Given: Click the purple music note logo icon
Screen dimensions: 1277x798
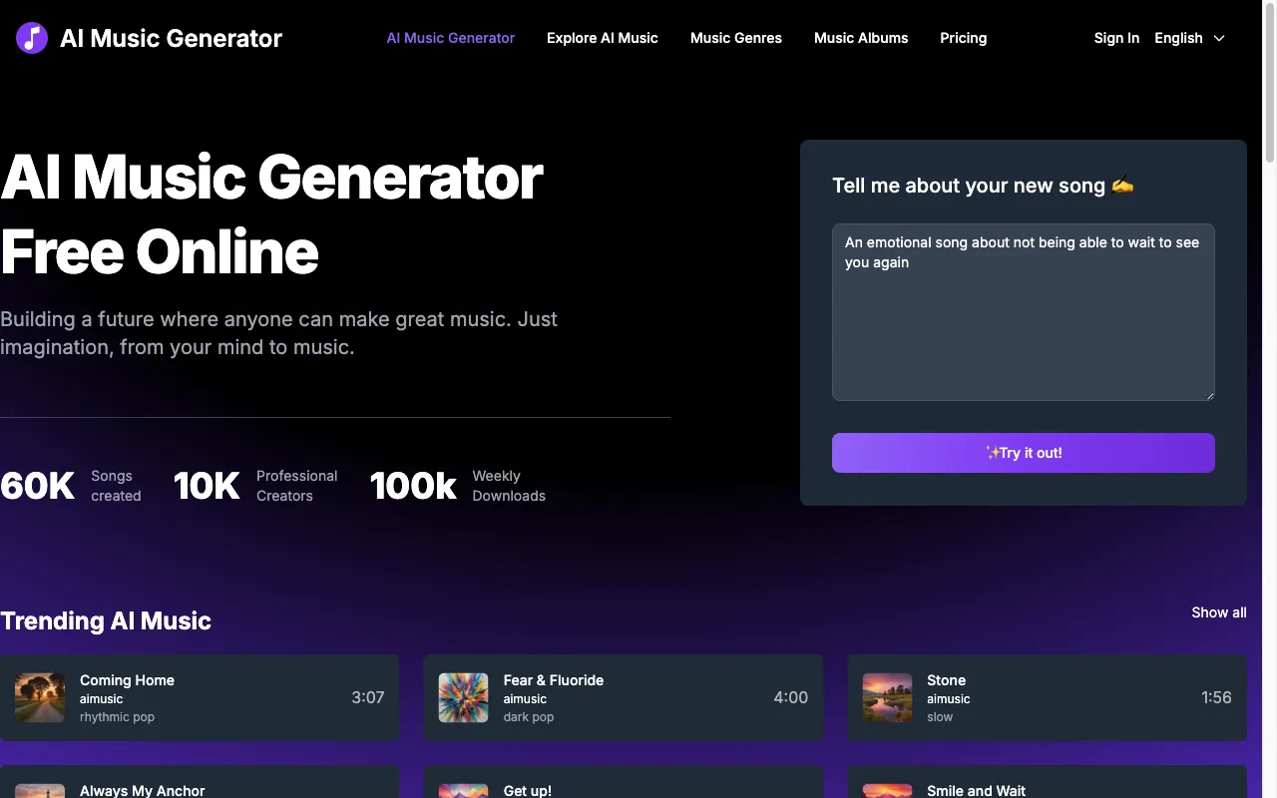Looking at the screenshot, I should [32, 38].
